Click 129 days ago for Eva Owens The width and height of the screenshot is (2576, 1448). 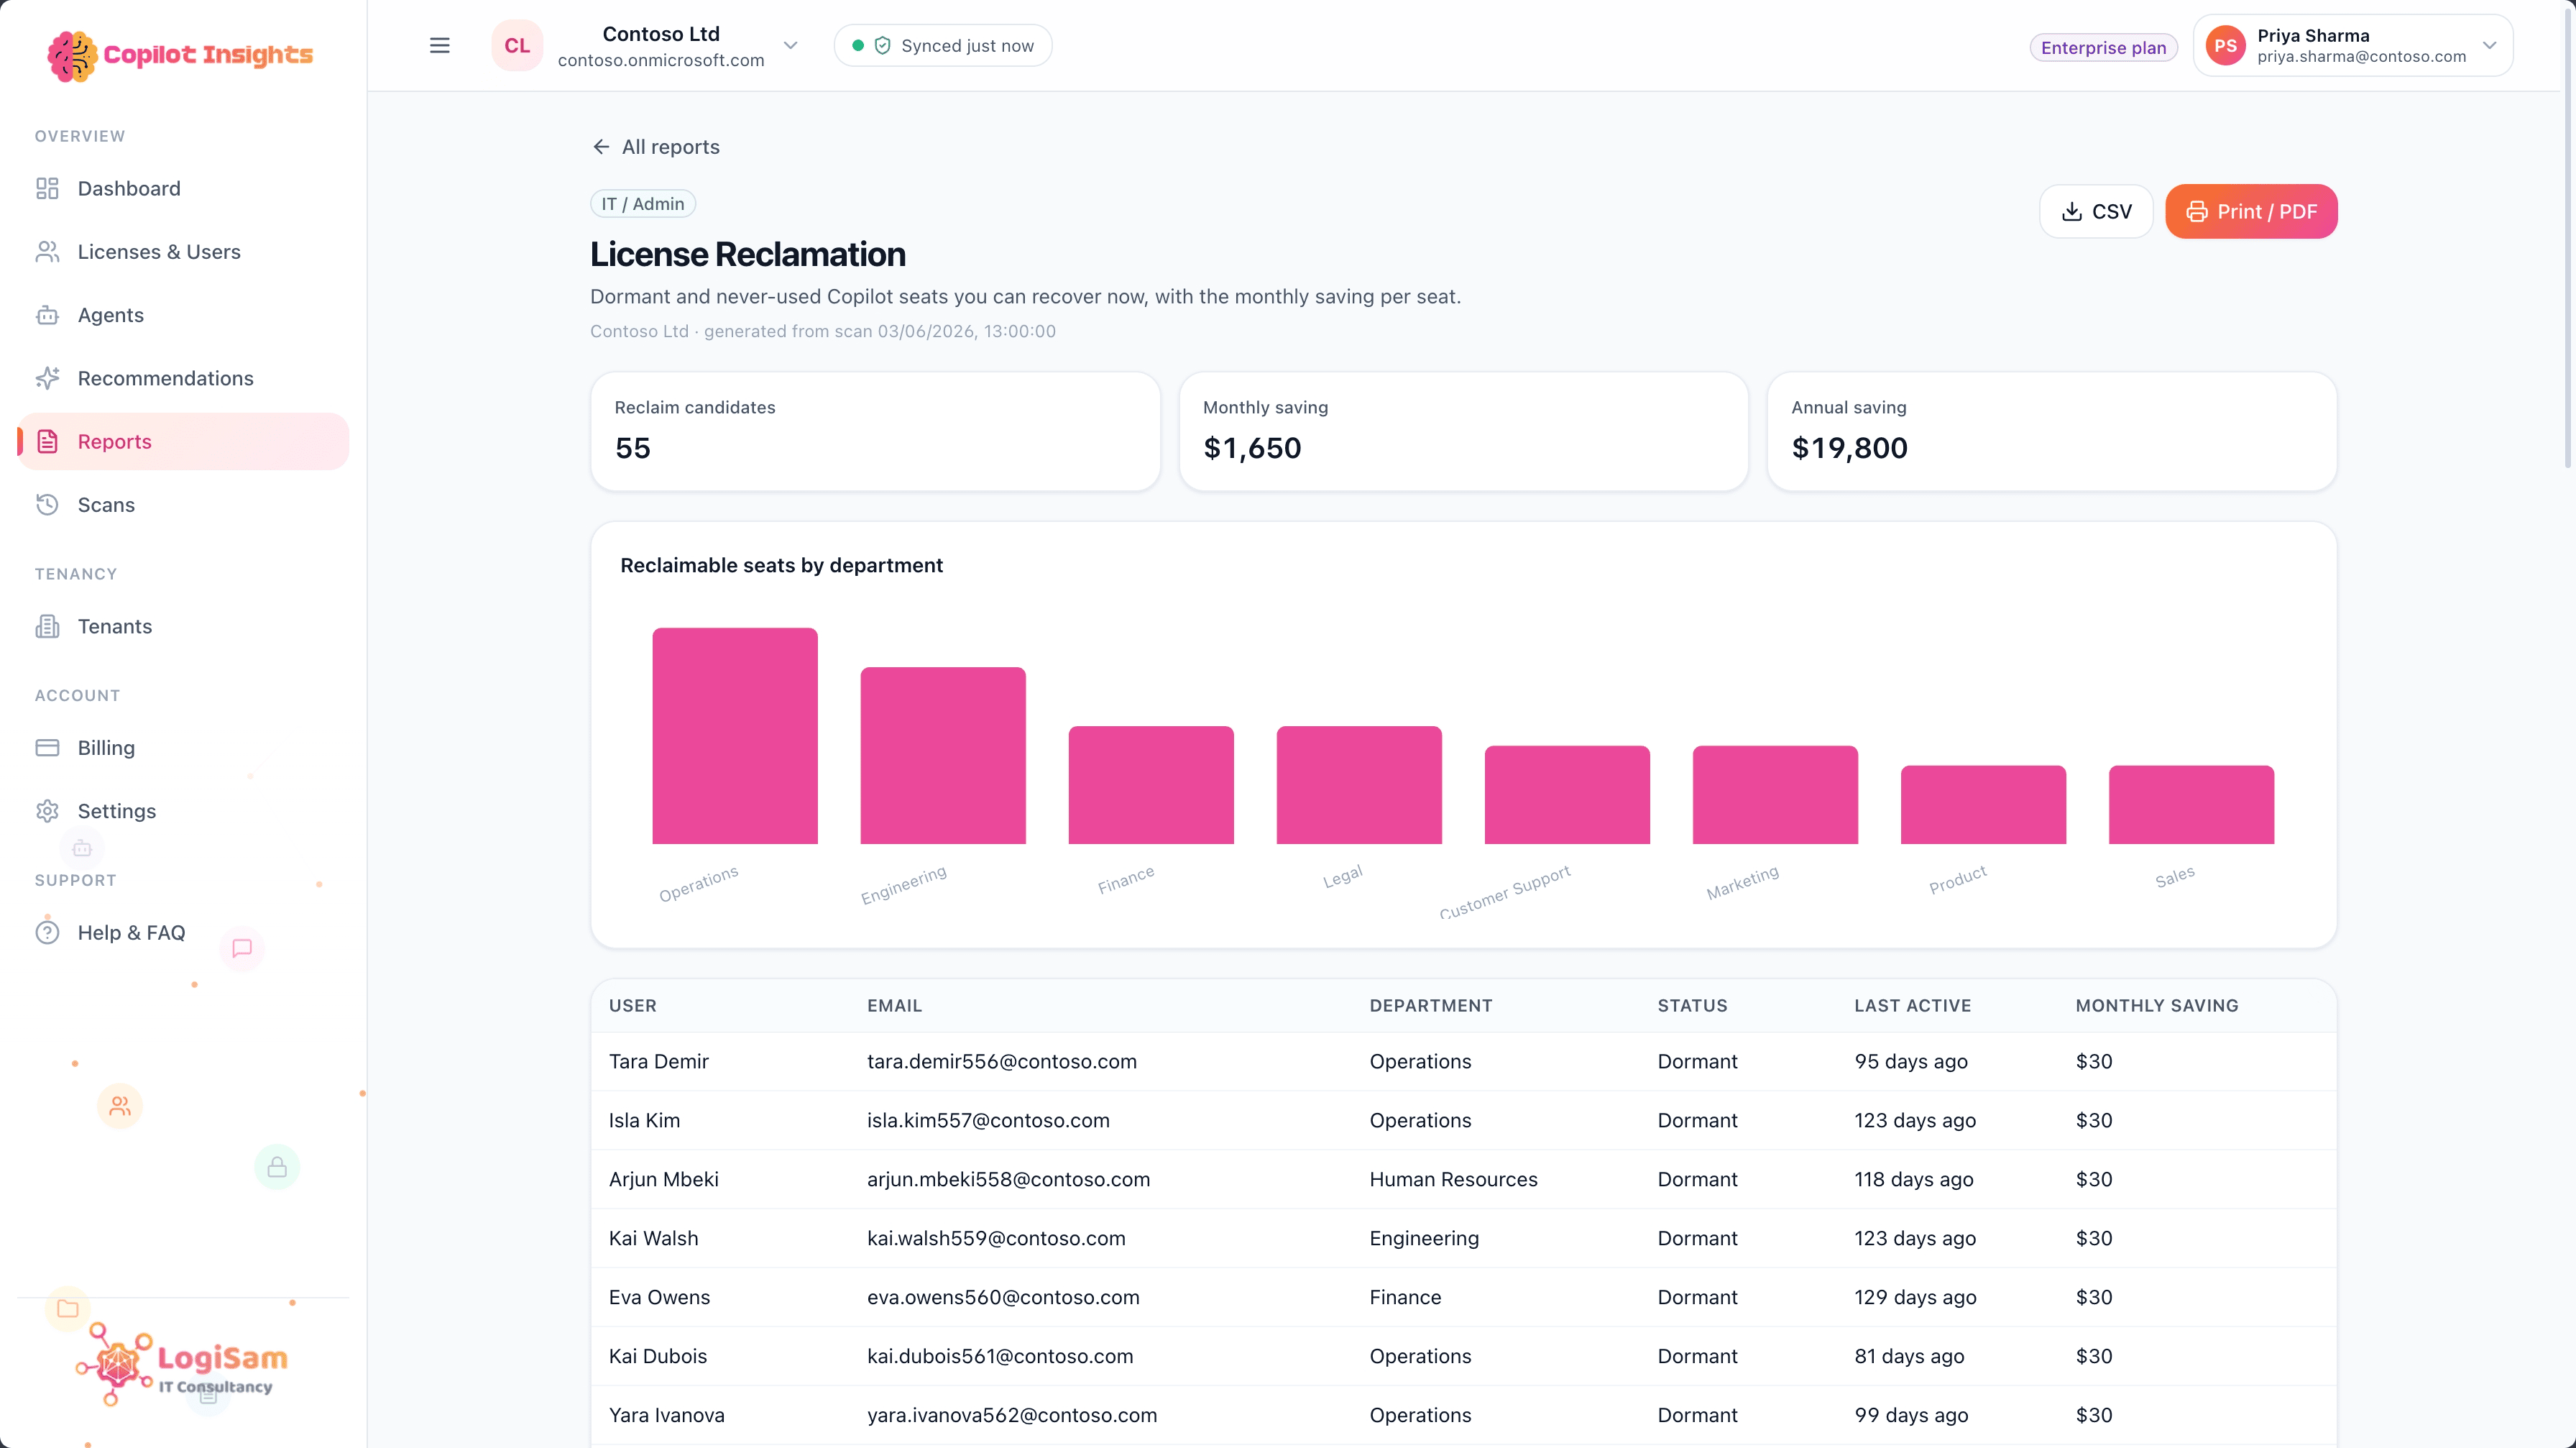pyautogui.click(x=1915, y=1298)
